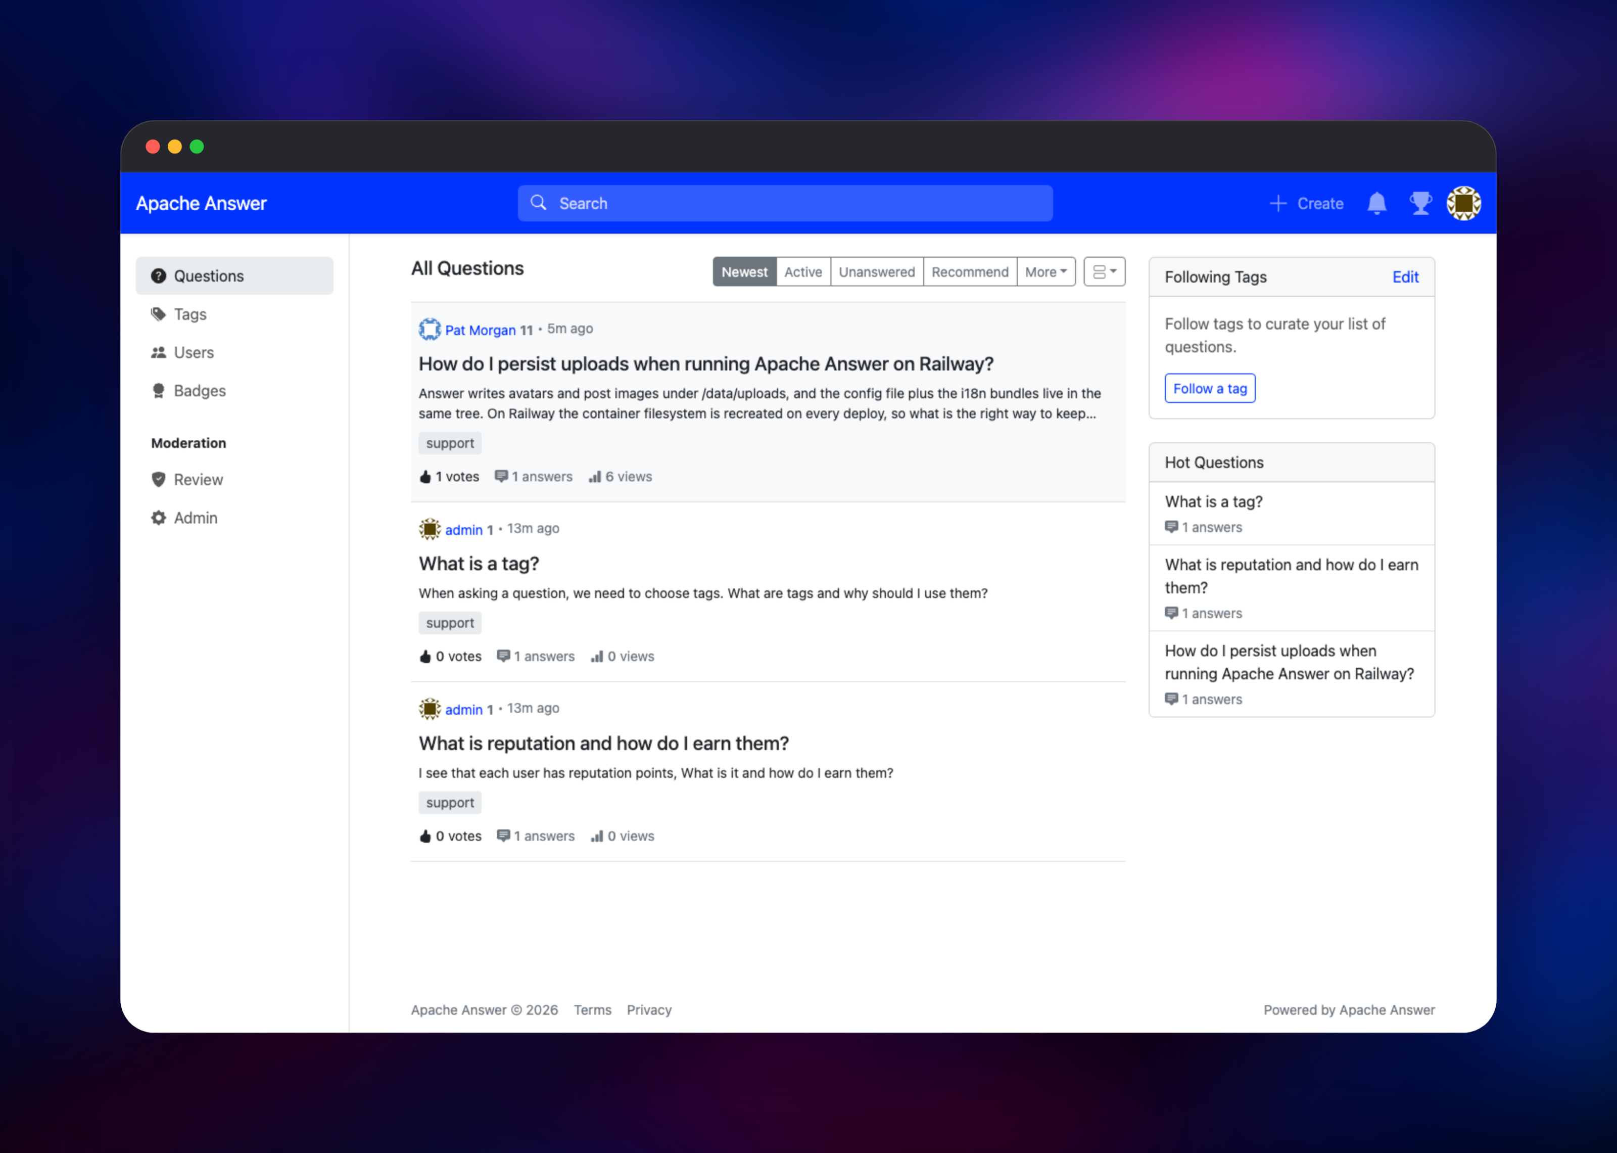Switch to Recommend sort tab

[x=970, y=272]
